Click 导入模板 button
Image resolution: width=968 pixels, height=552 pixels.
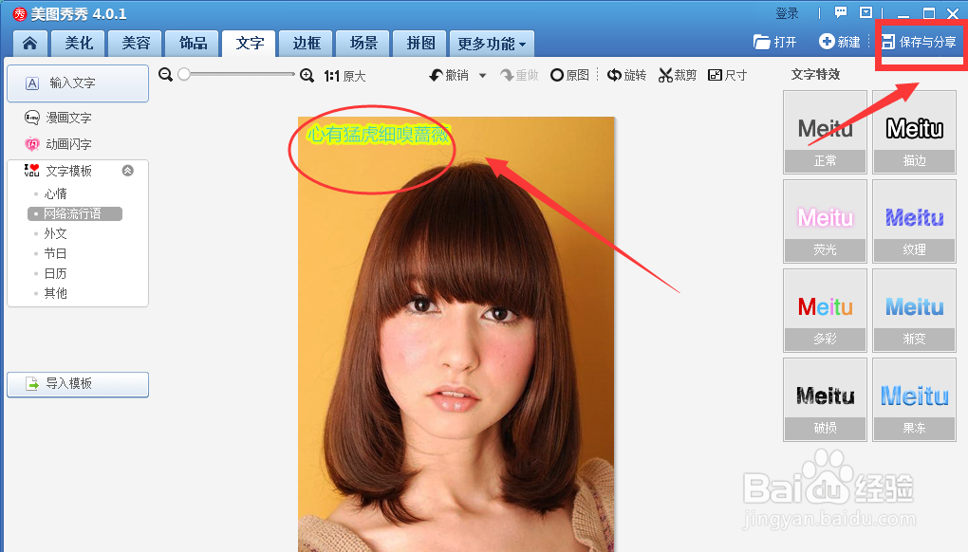pos(78,384)
